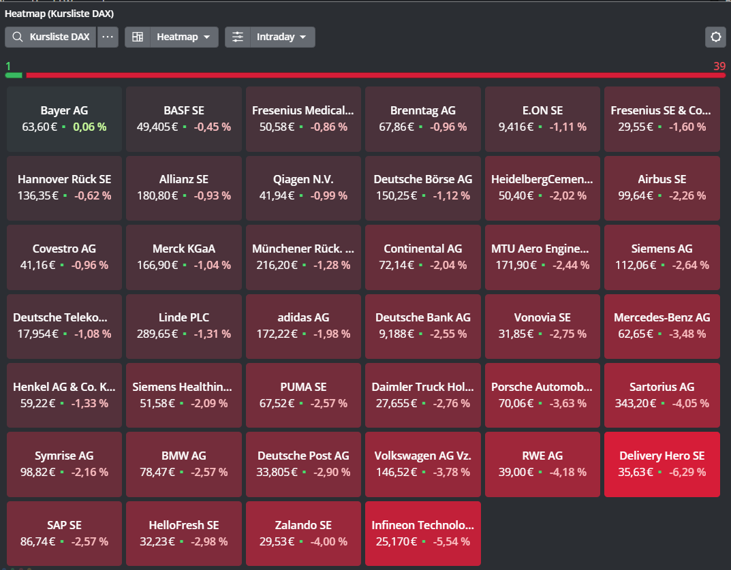Click the search magnifier icon for Kursliste DAX
Viewport: 731px width, 570px height.
[17, 37]
